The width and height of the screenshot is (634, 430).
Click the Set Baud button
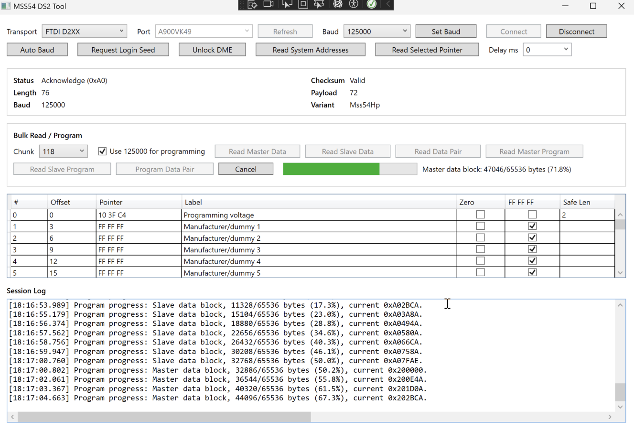[445, 32]
